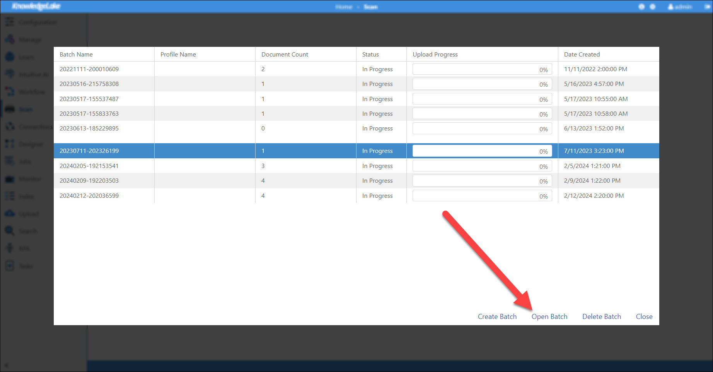Screen dimensions: 713x372
Task: Click the upload progress bar of batch 20230711-202326199
Action: pos(482,151)
